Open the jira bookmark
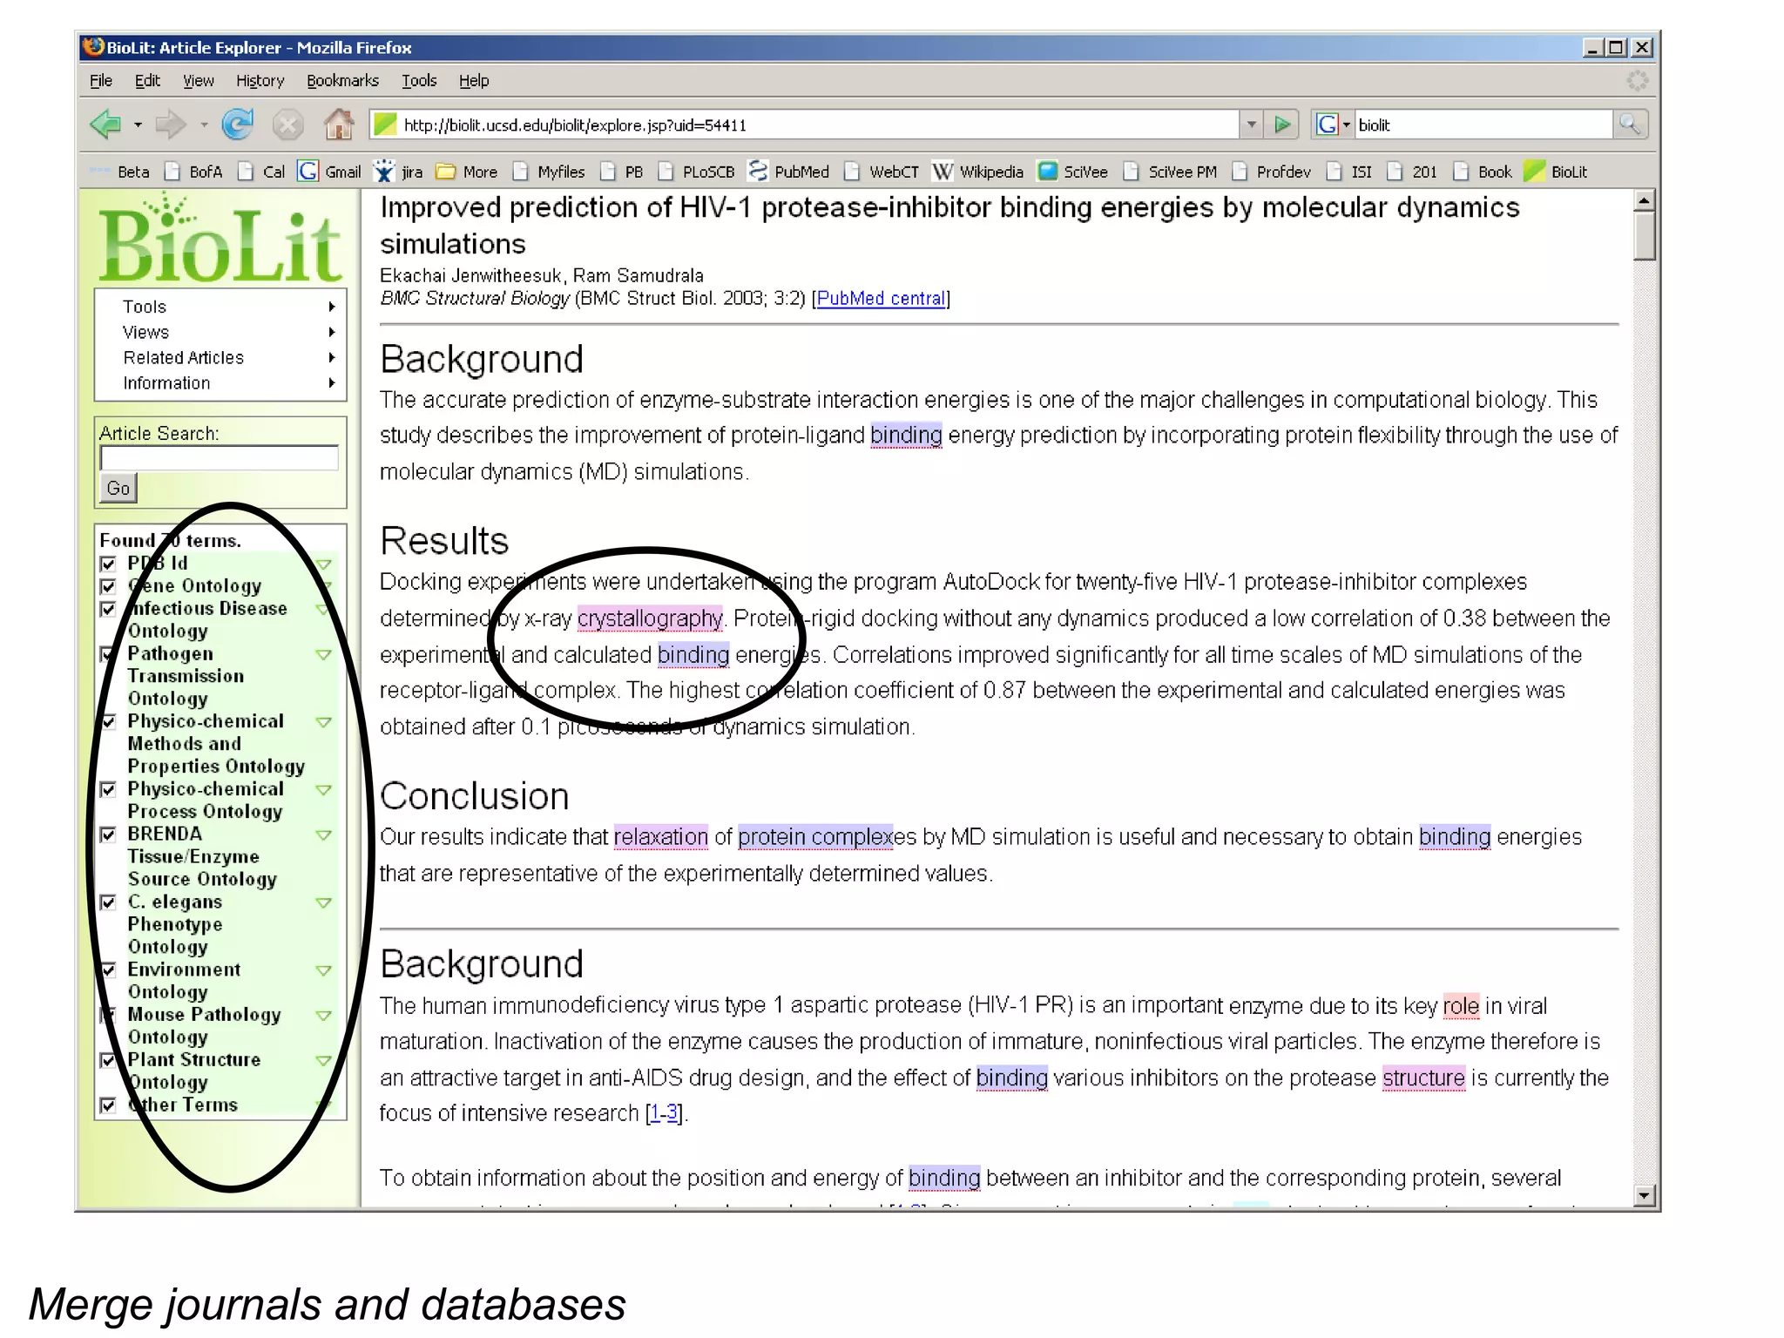Image resolution: width=1784 pixels, height=1338 pixels. click(x=398, y=172)
